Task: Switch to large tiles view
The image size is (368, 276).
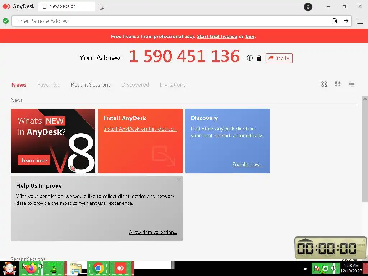Action: 324,84
